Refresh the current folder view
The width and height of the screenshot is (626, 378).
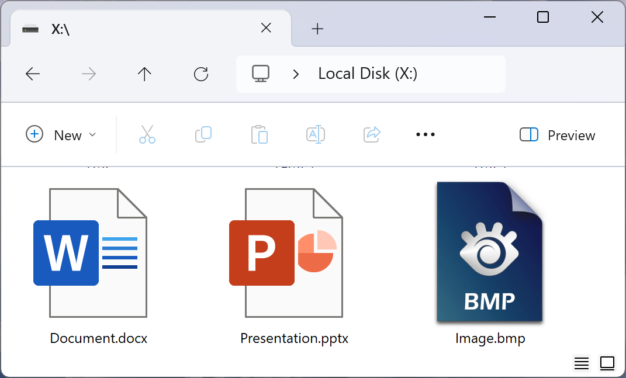pos(201,74)
